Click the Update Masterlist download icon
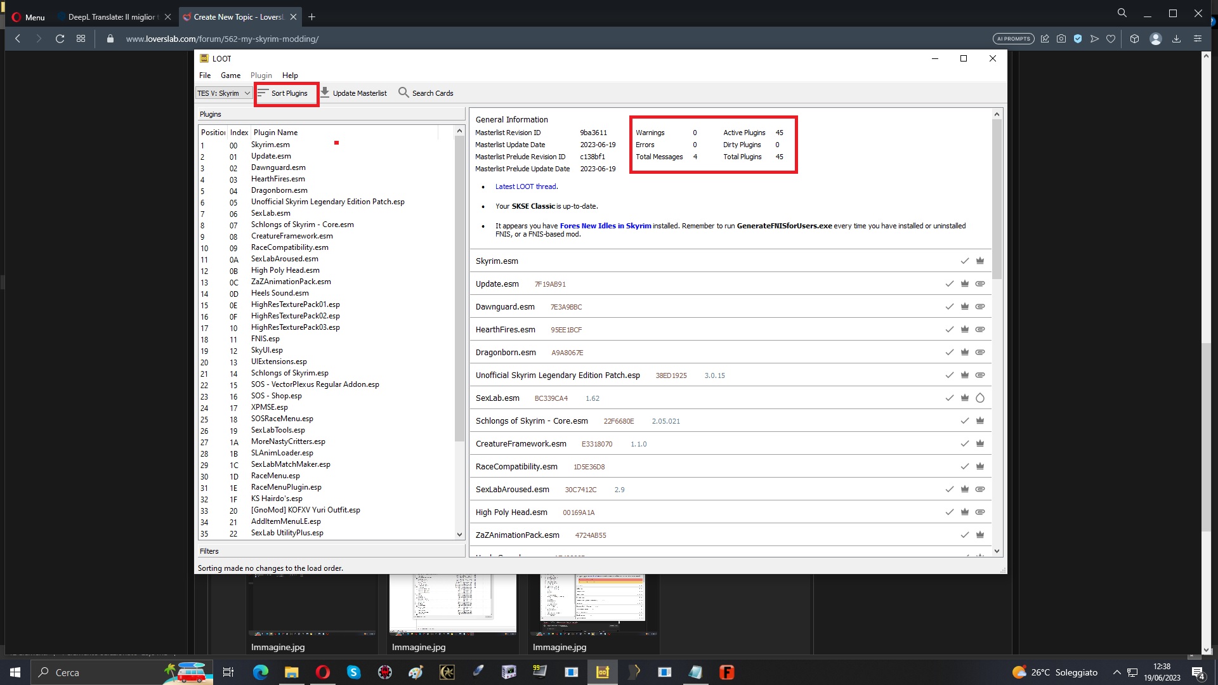The image size is (1218, 685). (325, 93)
